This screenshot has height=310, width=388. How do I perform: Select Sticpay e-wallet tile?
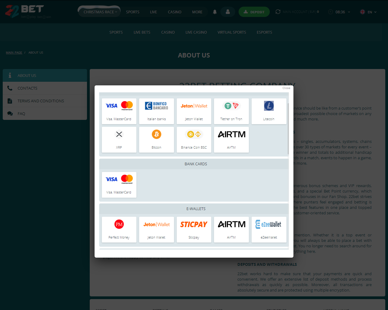(194, 229)
